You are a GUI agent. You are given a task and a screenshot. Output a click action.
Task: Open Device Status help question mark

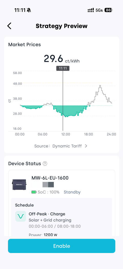(x=45, y=164)
